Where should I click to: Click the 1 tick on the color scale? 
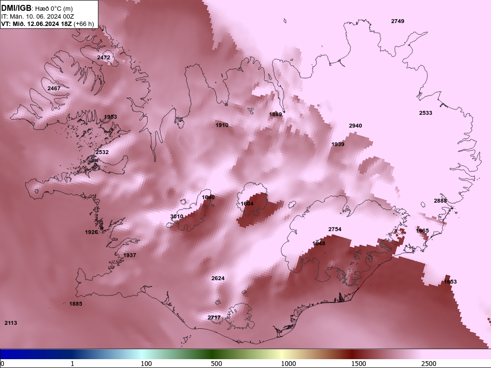(72, 364)
